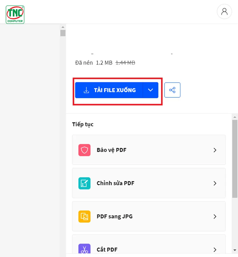
Task: Click the Đã nén label
Action: pyautogui.click(x=84, y=63)
